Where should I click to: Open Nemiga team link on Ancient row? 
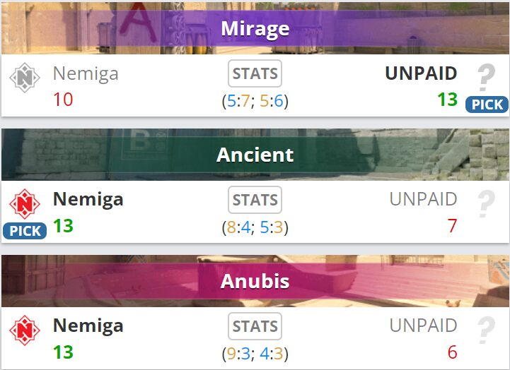[88, 200]
